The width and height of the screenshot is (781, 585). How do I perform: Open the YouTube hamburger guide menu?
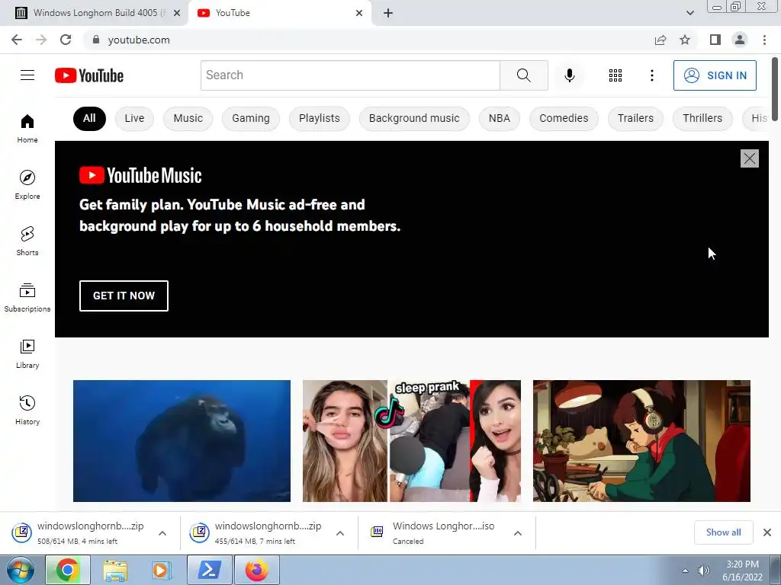coord(27,75)
